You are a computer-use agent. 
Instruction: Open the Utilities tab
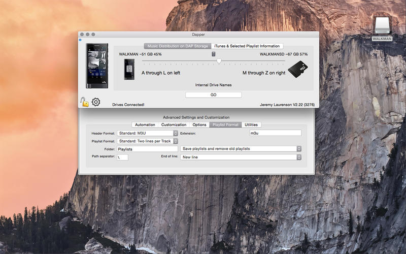point(251,124)
